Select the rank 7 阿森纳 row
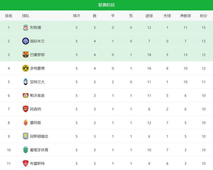 [106, 109]
